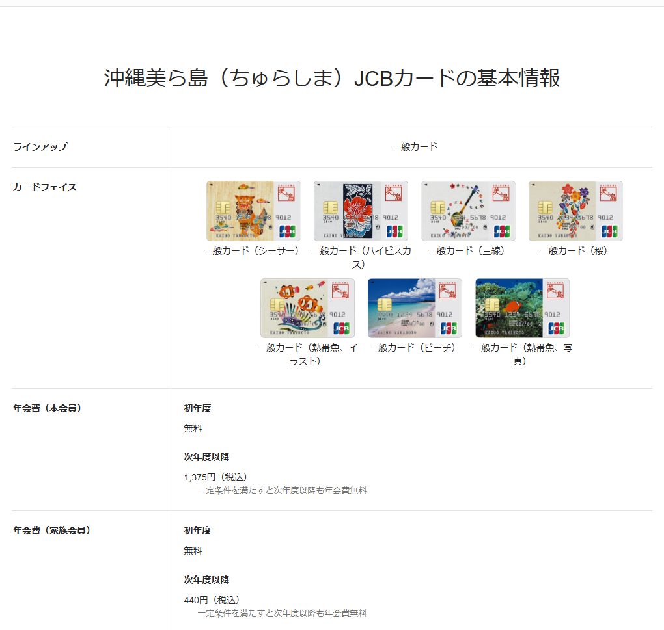Click the 440円（税込） fee text

click(x=212, y=600)
